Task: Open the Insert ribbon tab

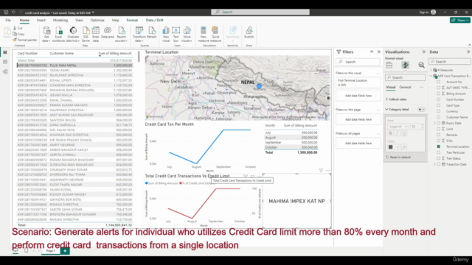Action: (41, 20)
